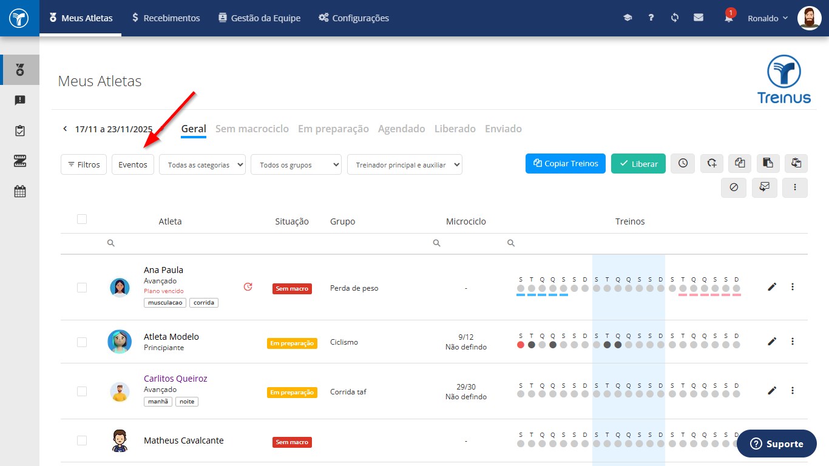Viewport: 829px width, 466px height.
Task: Click the Filtros button
Action: 84,164
